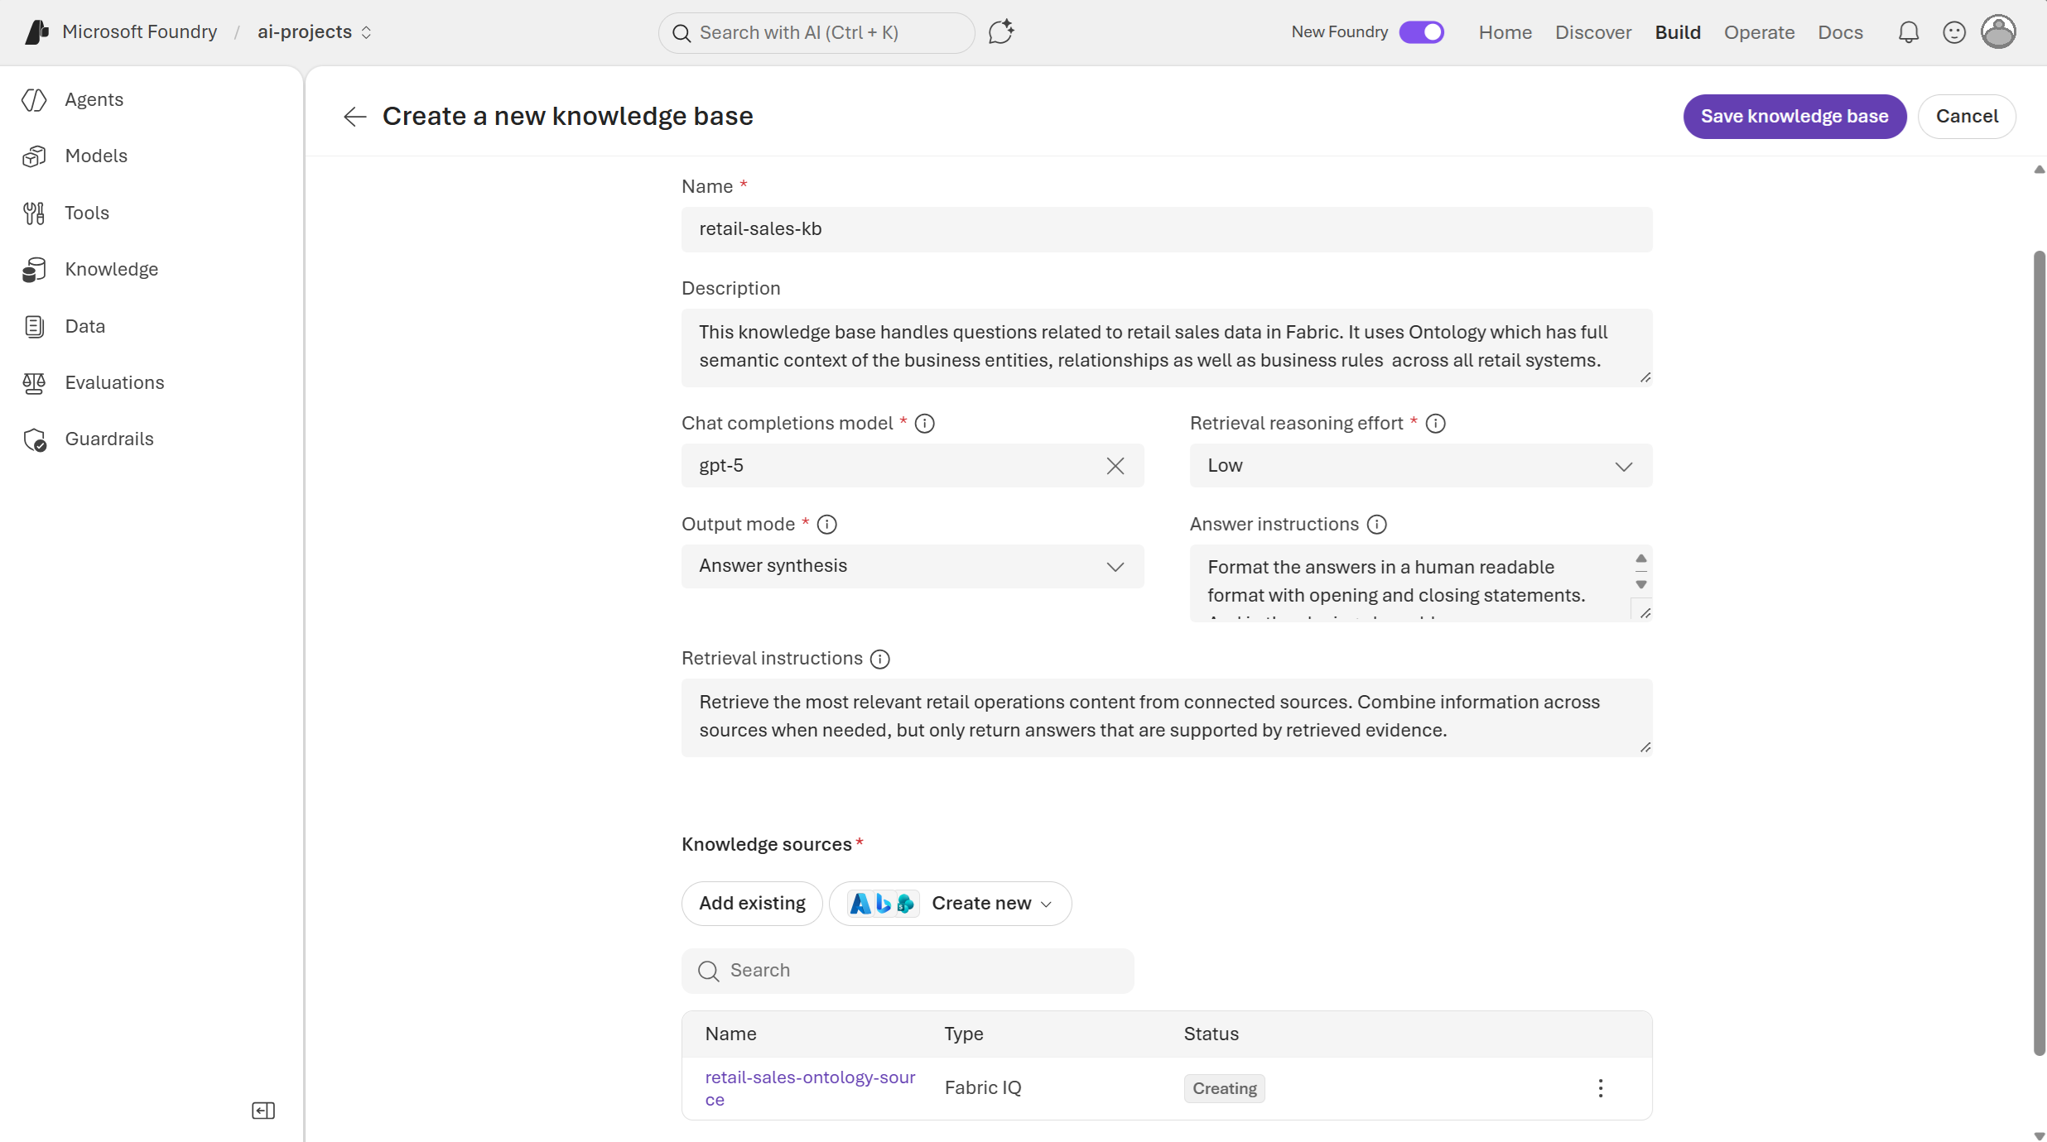Open notifications bell
Viewport: 2047px width, 1142px height.
[x=1908, y=32]
